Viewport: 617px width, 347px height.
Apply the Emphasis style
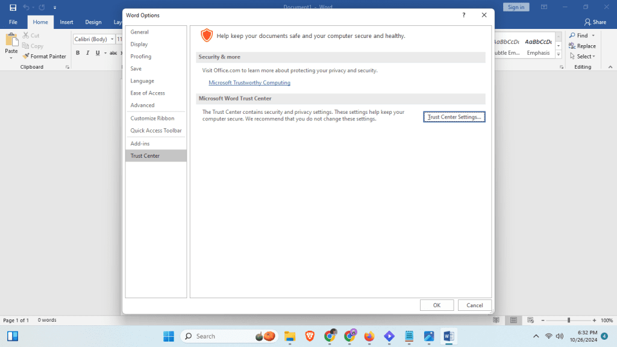[538, 46]
